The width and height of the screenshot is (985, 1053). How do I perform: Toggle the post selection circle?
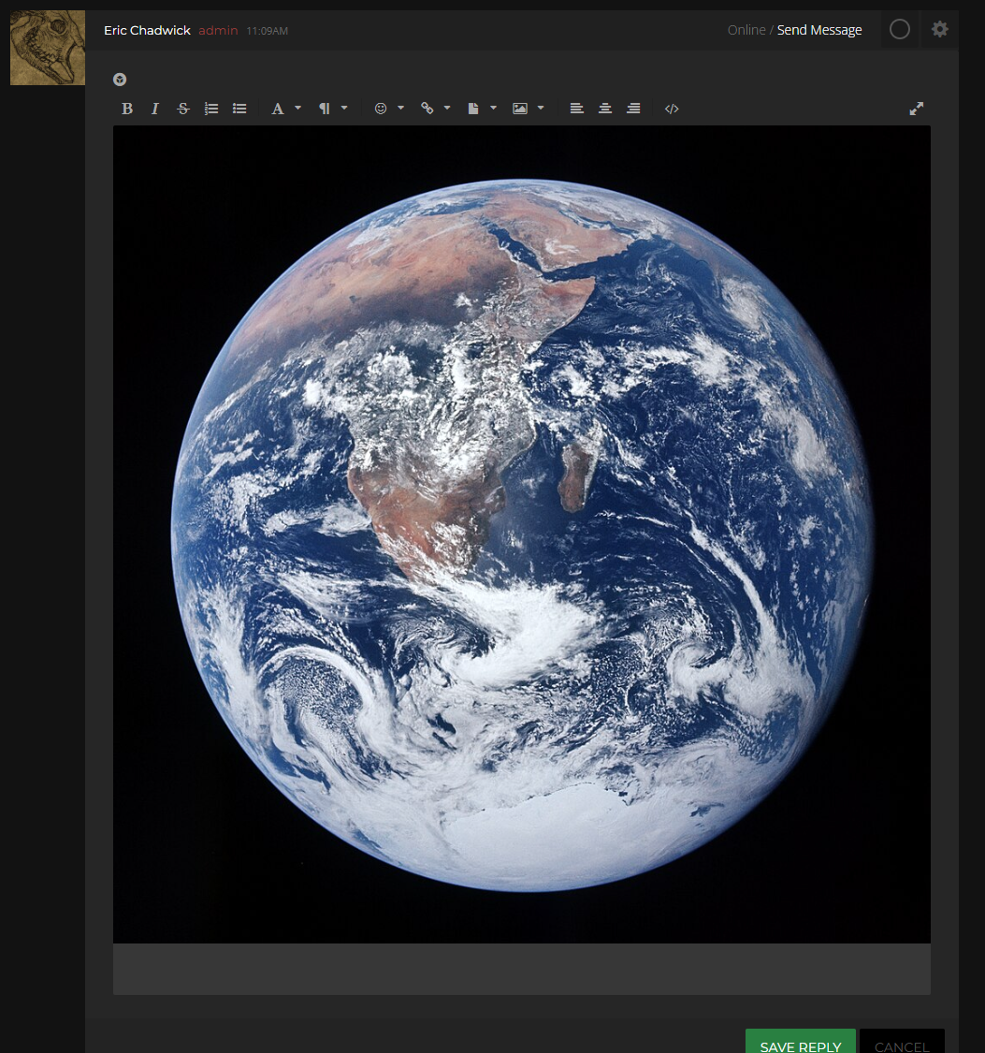point(900,29)
